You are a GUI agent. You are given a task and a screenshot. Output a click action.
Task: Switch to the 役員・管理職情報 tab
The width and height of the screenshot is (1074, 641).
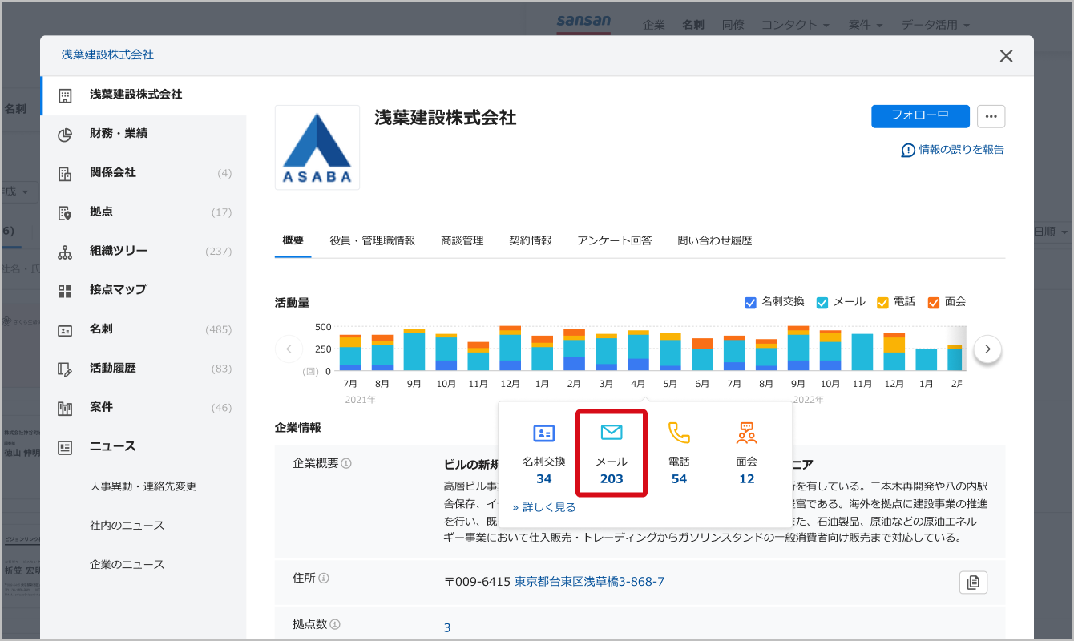[372, 240]
